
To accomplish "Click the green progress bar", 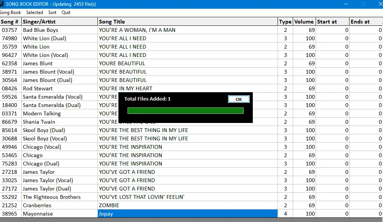I will tap(185, 110).
